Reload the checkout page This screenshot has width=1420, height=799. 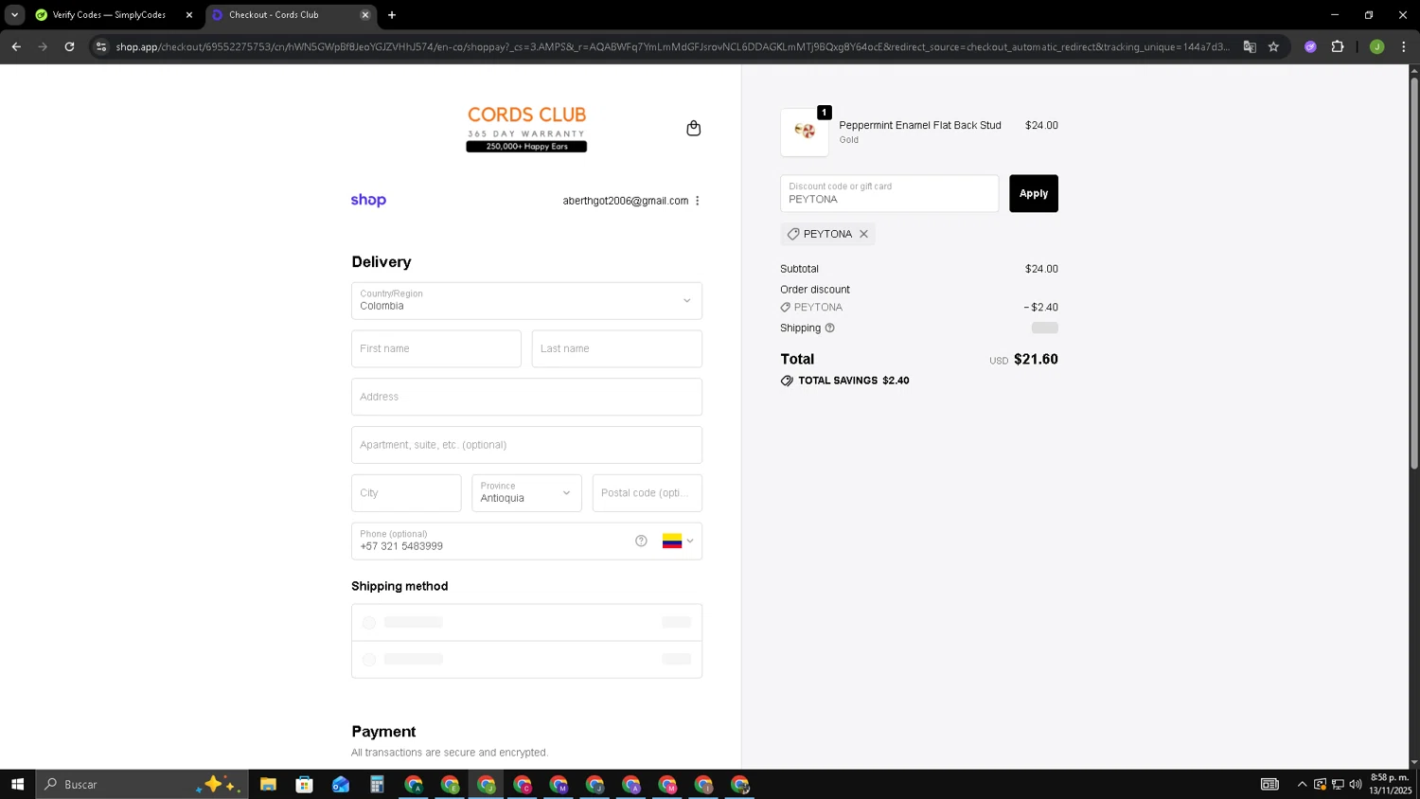point(69,46)
